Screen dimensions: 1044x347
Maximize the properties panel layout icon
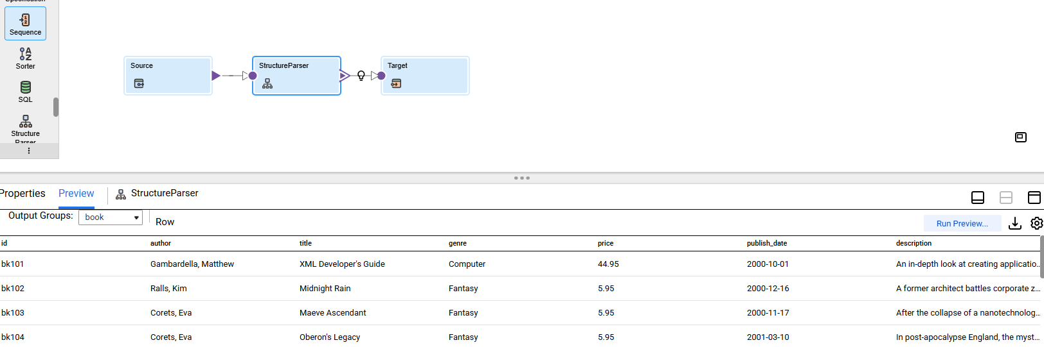(1034, 198)
